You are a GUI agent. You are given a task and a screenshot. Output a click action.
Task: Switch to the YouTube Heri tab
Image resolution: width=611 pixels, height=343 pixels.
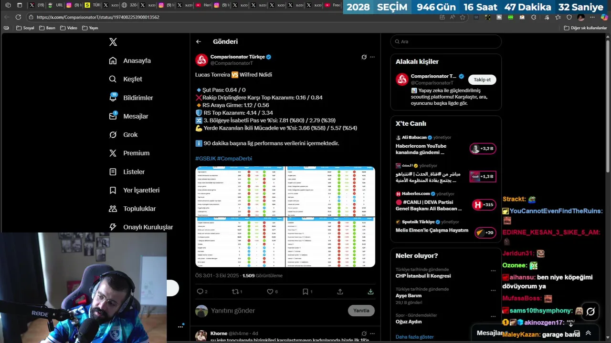[x=204, y=5]
